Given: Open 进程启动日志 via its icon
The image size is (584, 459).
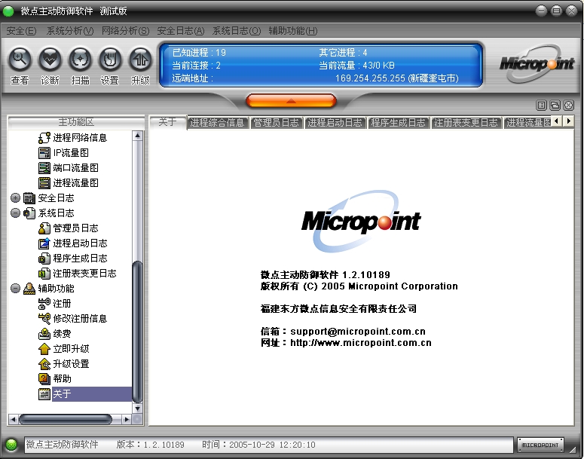Looking at the screenshot, I should [44, 243].
